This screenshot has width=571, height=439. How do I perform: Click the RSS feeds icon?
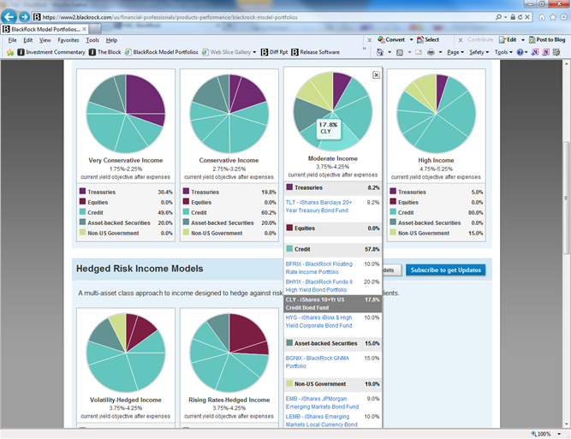click(x=400, y=52)
